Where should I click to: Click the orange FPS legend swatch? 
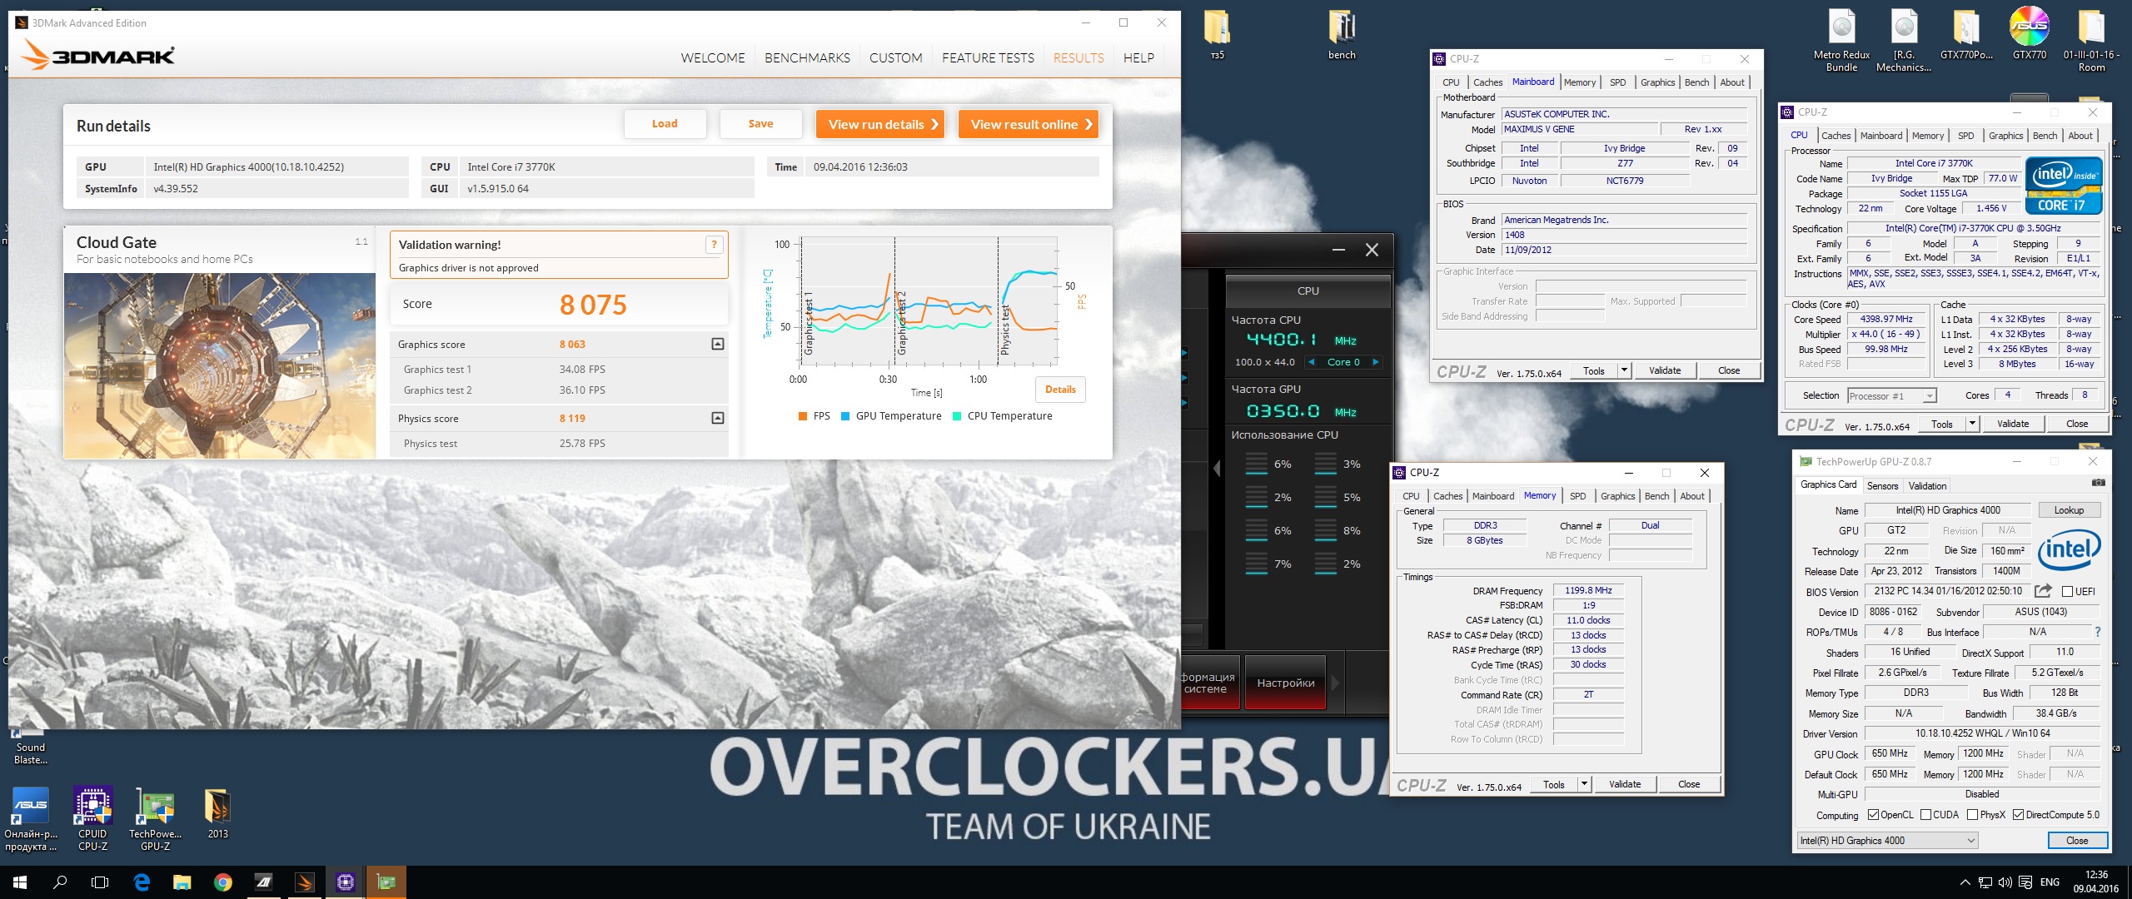pyautogui.click(x=803, y=416)
